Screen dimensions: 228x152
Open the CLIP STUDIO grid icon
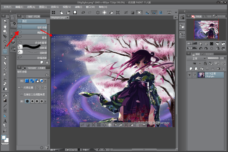tap(54, 13)
